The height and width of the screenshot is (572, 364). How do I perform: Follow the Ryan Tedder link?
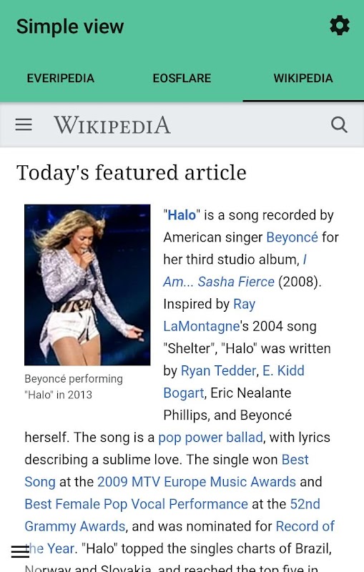[218, 370]
